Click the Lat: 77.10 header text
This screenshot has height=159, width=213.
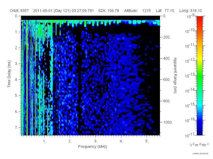[165, 11]
